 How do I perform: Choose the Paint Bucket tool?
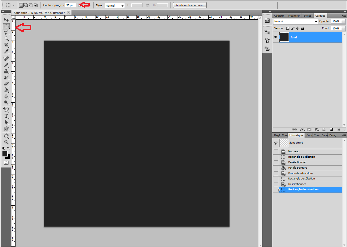click(6, 90)
